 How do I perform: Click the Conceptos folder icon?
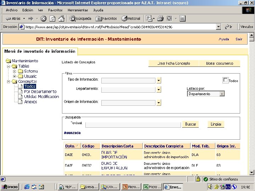pyautogui.click(x=15, y=81)
